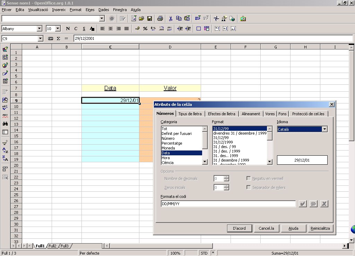
Task: Click the percent number format icon
Action: click(145, 29)
